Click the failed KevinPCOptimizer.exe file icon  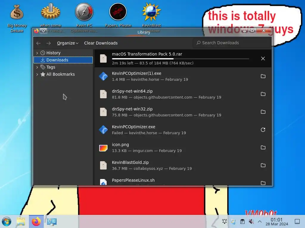click(103, 130)
